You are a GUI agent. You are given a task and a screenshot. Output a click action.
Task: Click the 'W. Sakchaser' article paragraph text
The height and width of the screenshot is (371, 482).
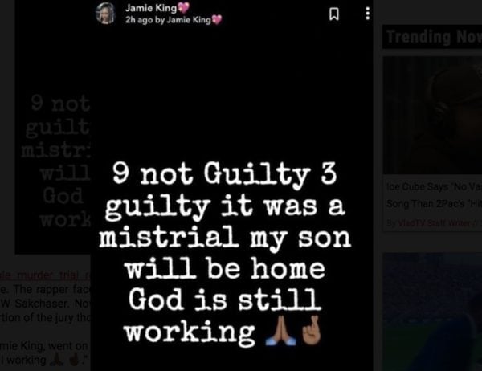tap(45, 304)
